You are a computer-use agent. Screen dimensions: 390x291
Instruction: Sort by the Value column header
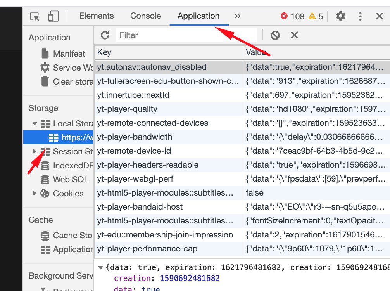(317, 52)
